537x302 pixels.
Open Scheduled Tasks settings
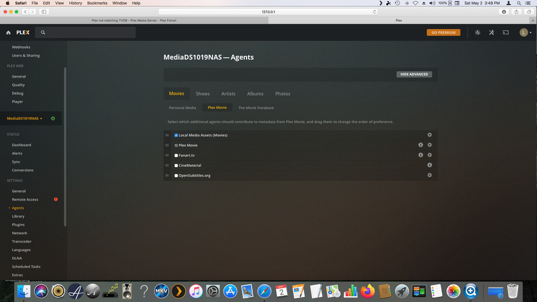(26, 267)
